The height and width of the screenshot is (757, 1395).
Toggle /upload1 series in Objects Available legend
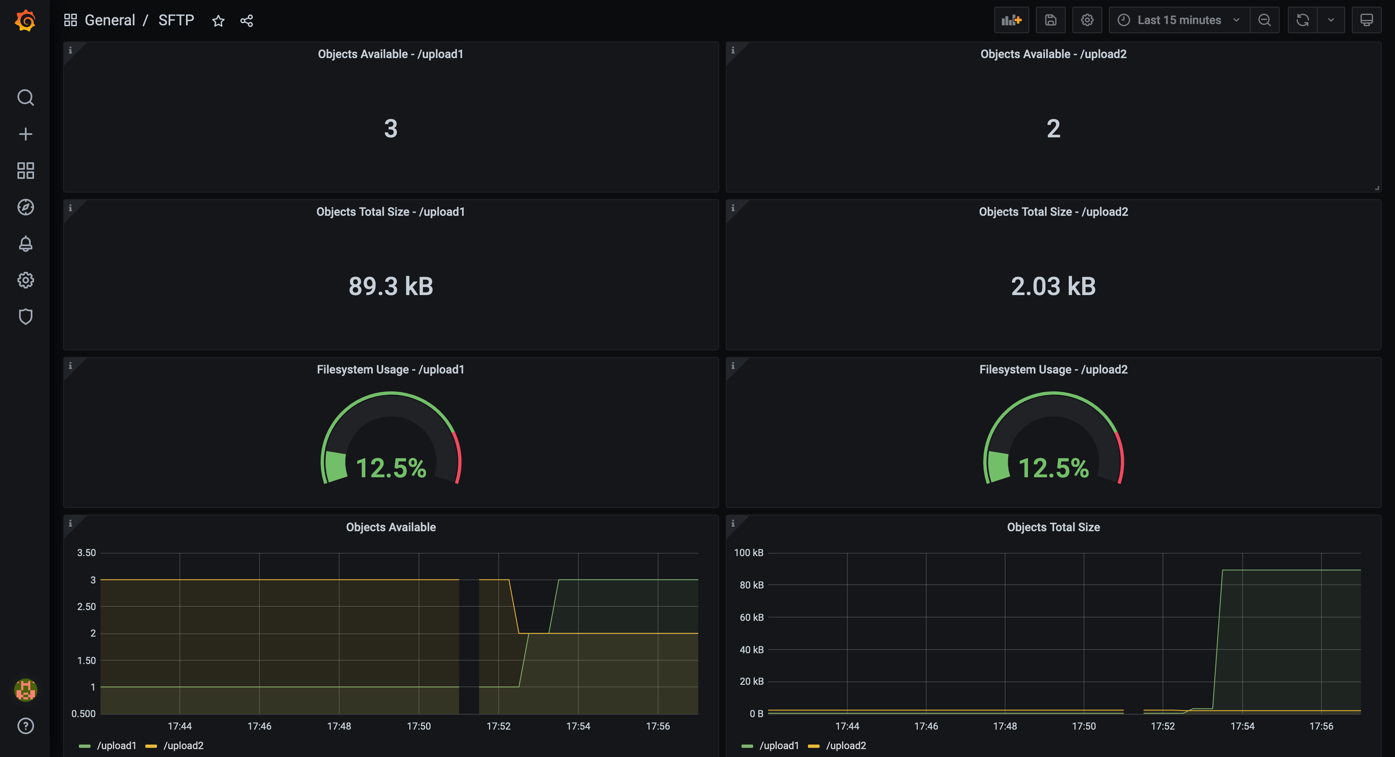point(116,746)
